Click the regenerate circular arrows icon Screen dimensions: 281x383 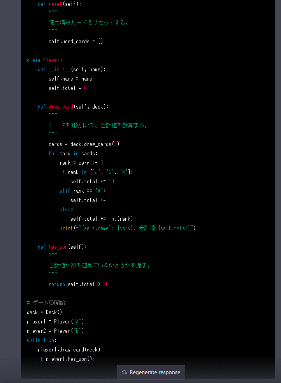pos(124,372)
